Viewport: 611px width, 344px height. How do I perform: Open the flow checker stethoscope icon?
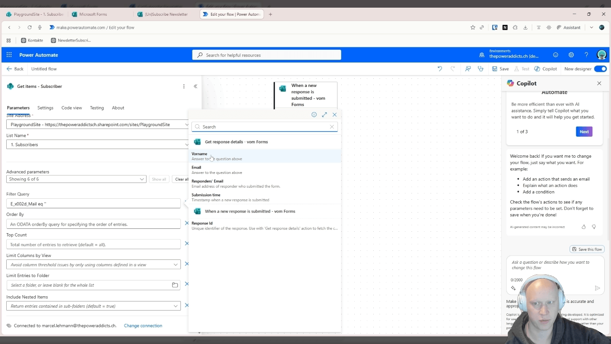tap(481, 69)
